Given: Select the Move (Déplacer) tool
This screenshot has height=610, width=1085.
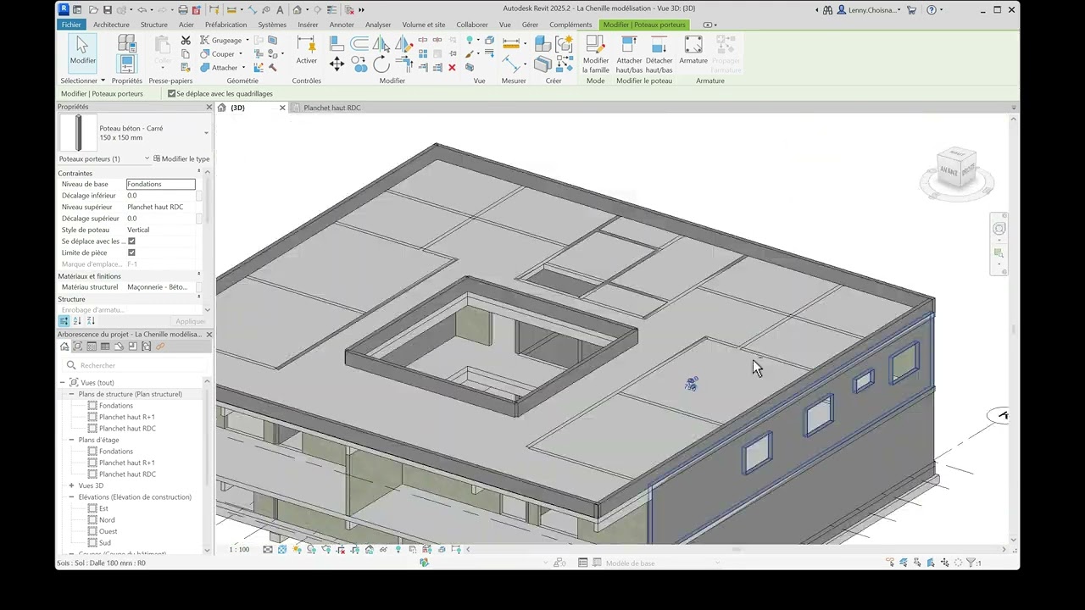Looking at the screenshot, I should click(x=337, y=64).
